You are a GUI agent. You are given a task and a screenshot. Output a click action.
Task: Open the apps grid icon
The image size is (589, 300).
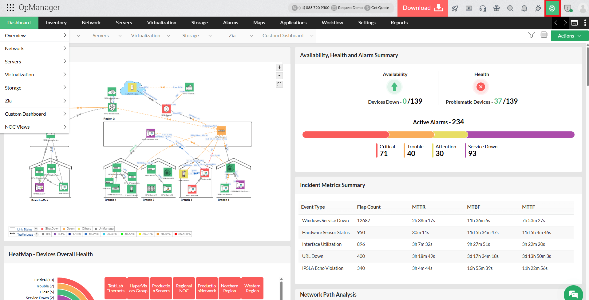[10, 8]
